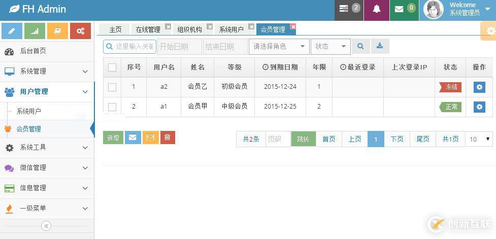This screenshot has height=239, width=496.
Task: Click the users icon beside 用户管理
Action: coord(9,92)
